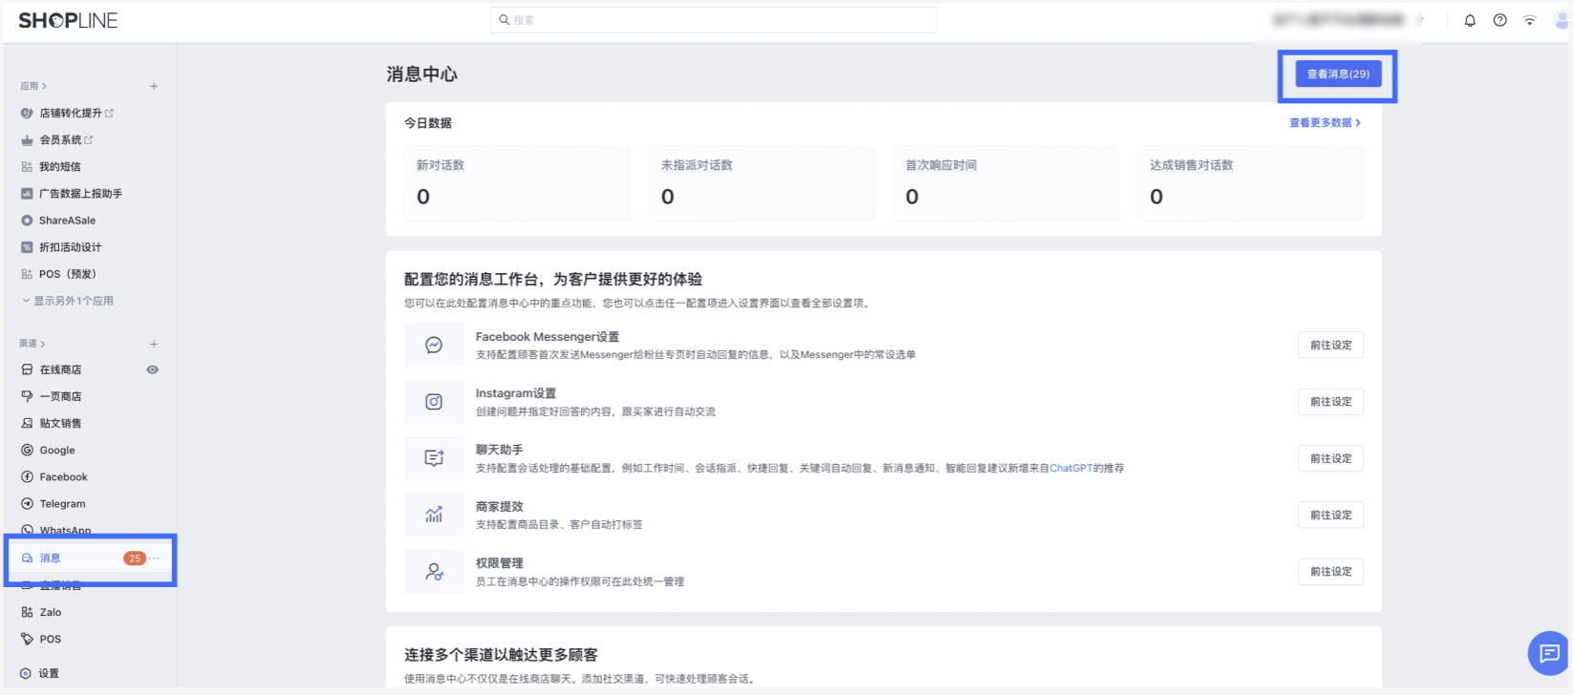Add a new app with the plus icon
This screenshot has width=1573, height=695.
point(154,86)
